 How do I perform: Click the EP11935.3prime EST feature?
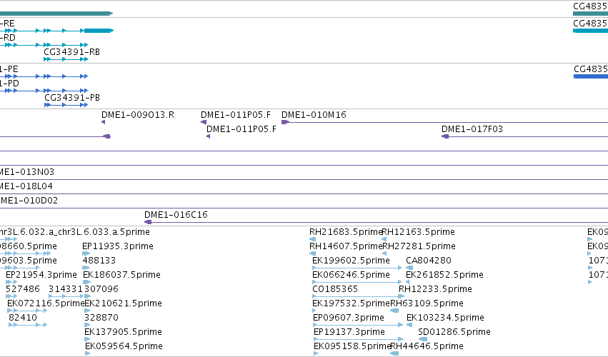[86, 253]
